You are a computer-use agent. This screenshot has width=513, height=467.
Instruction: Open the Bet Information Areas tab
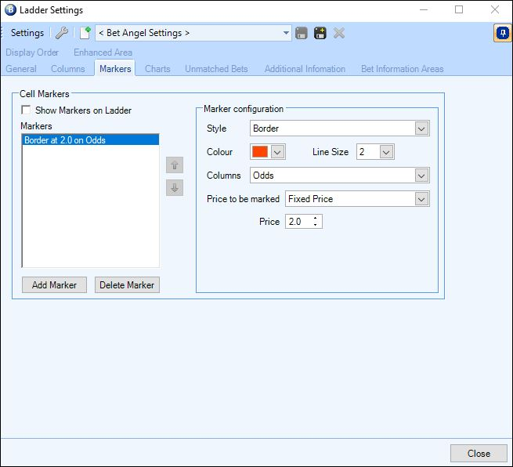click(403, 69)
